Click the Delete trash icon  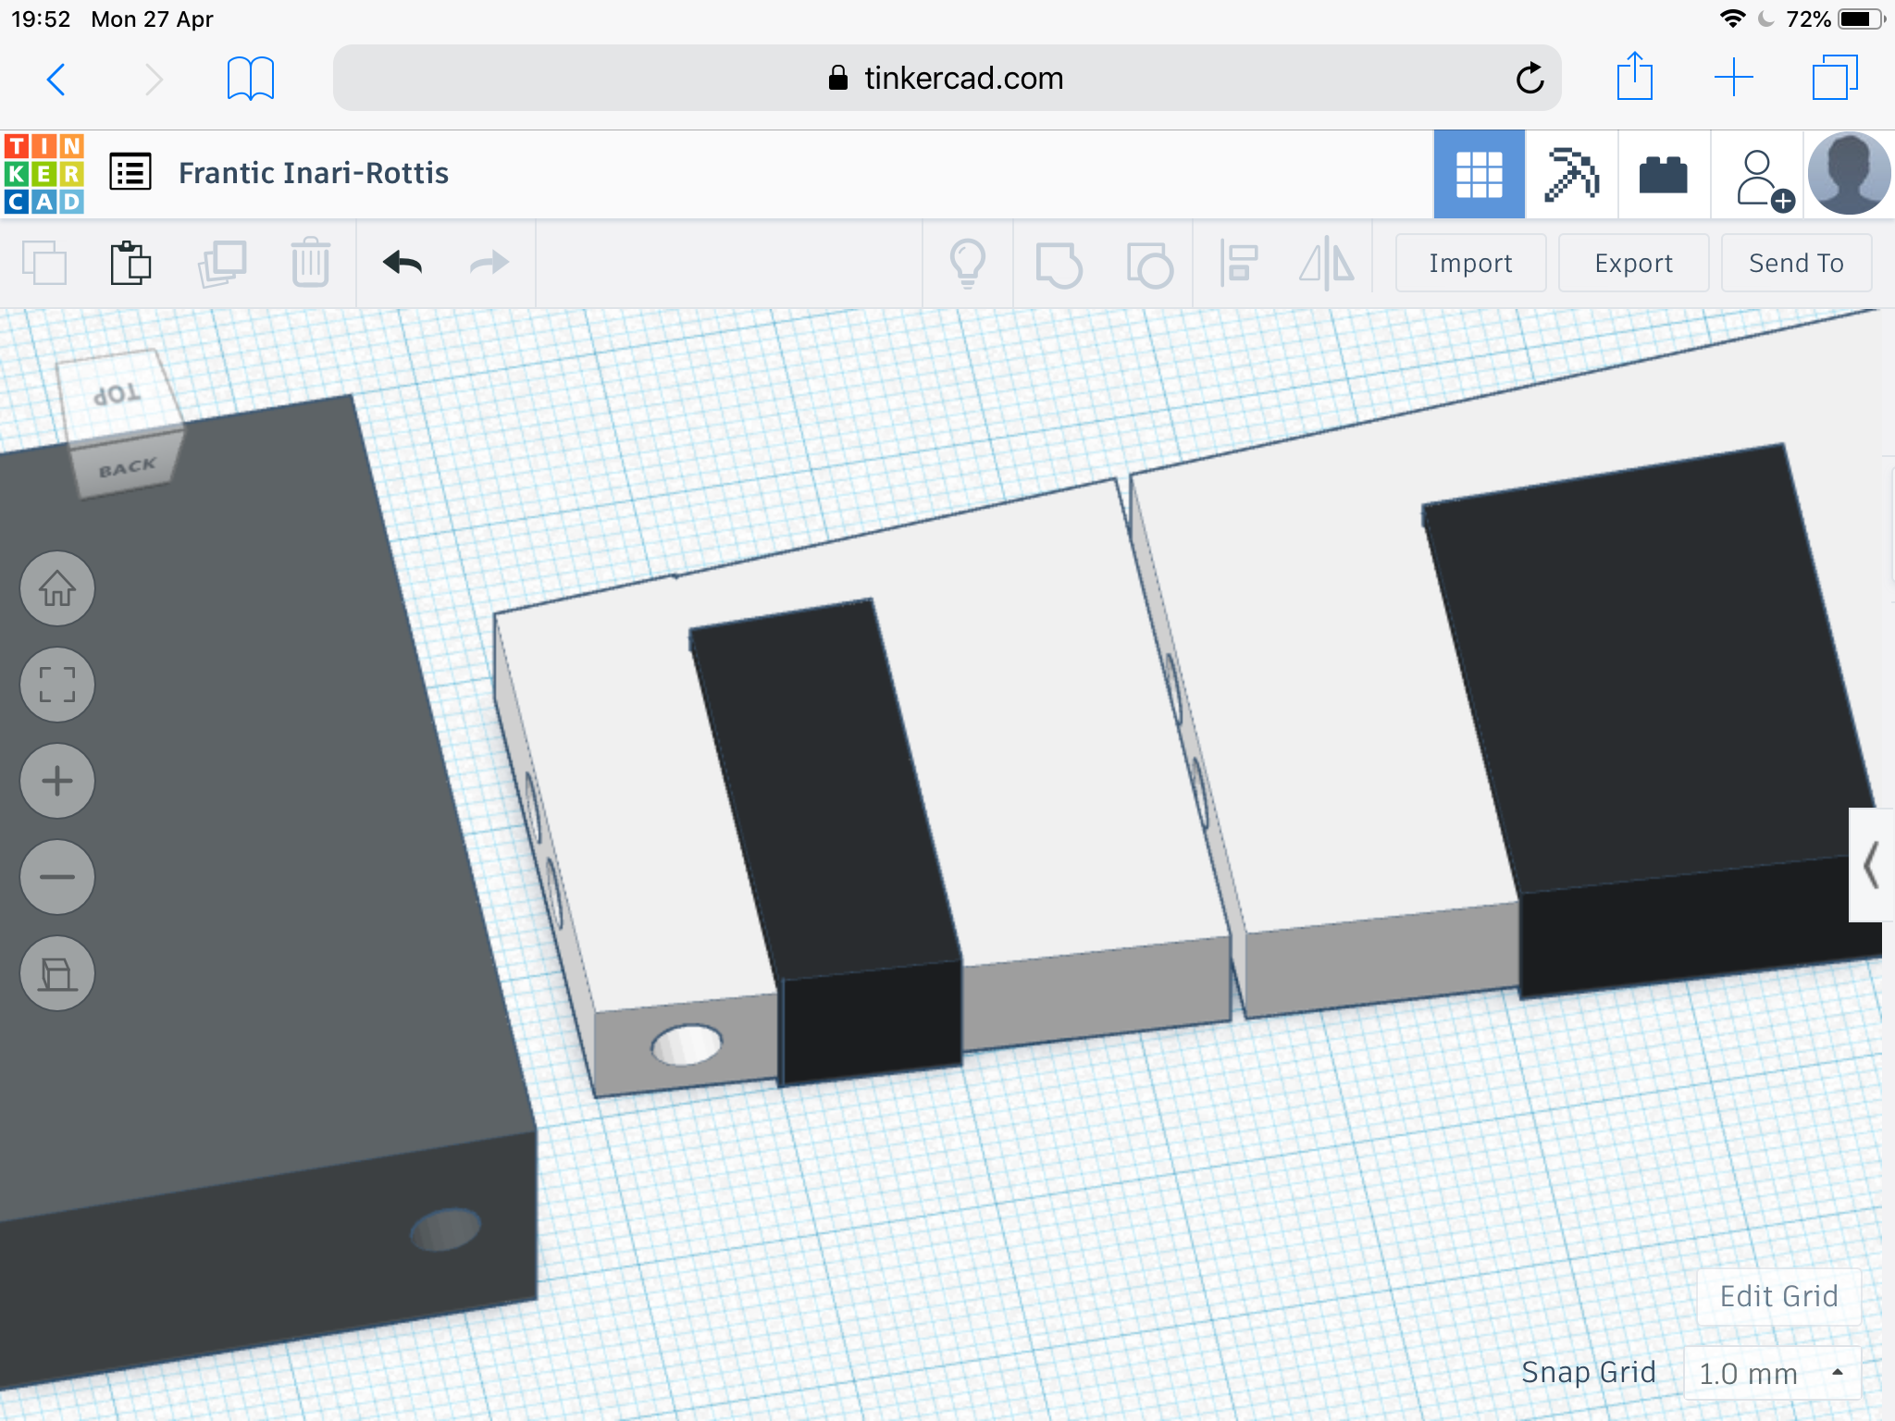tap(310, 264)
